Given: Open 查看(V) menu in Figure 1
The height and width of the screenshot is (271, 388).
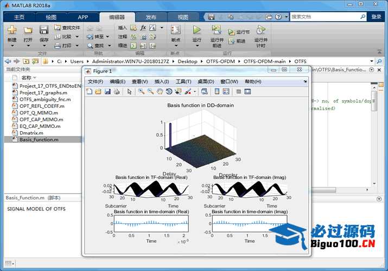Looking at the screenshot, I should tap(140, 82).
